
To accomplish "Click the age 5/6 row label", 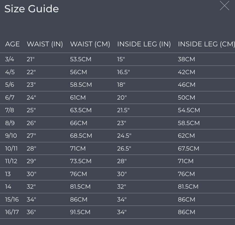I will click(10, 85).
